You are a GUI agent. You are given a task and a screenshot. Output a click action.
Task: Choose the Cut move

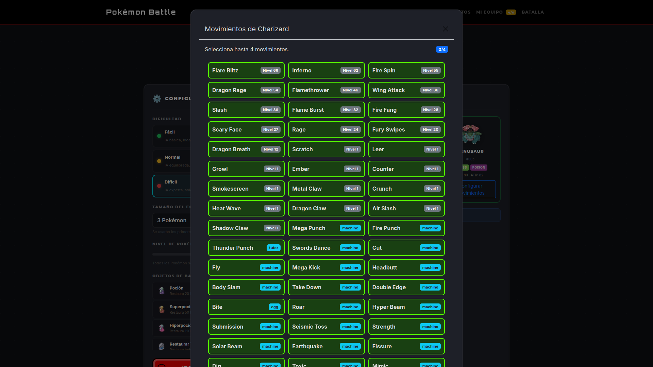[406, 248]
